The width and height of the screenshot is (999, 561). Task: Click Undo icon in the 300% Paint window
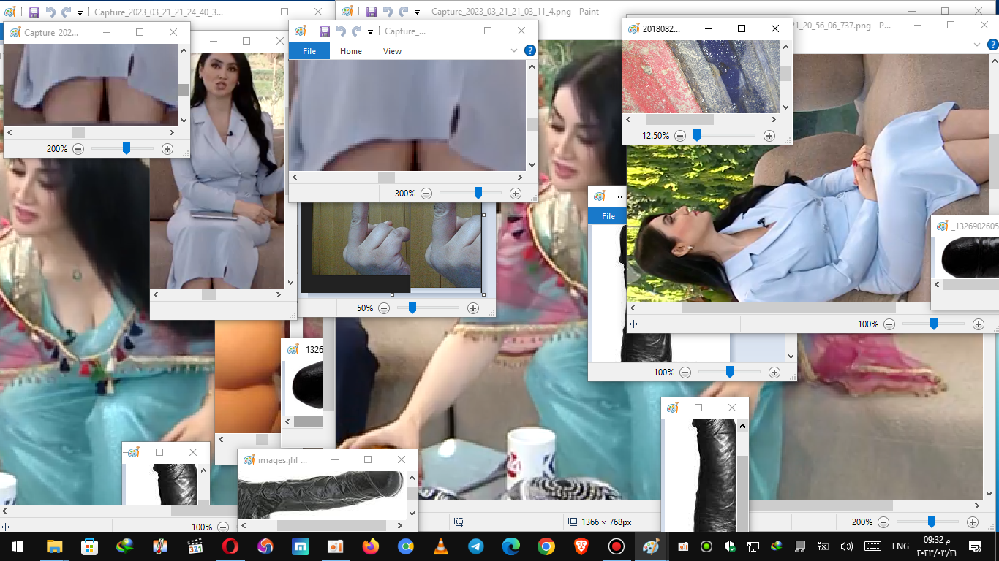(x=340, y=31)
